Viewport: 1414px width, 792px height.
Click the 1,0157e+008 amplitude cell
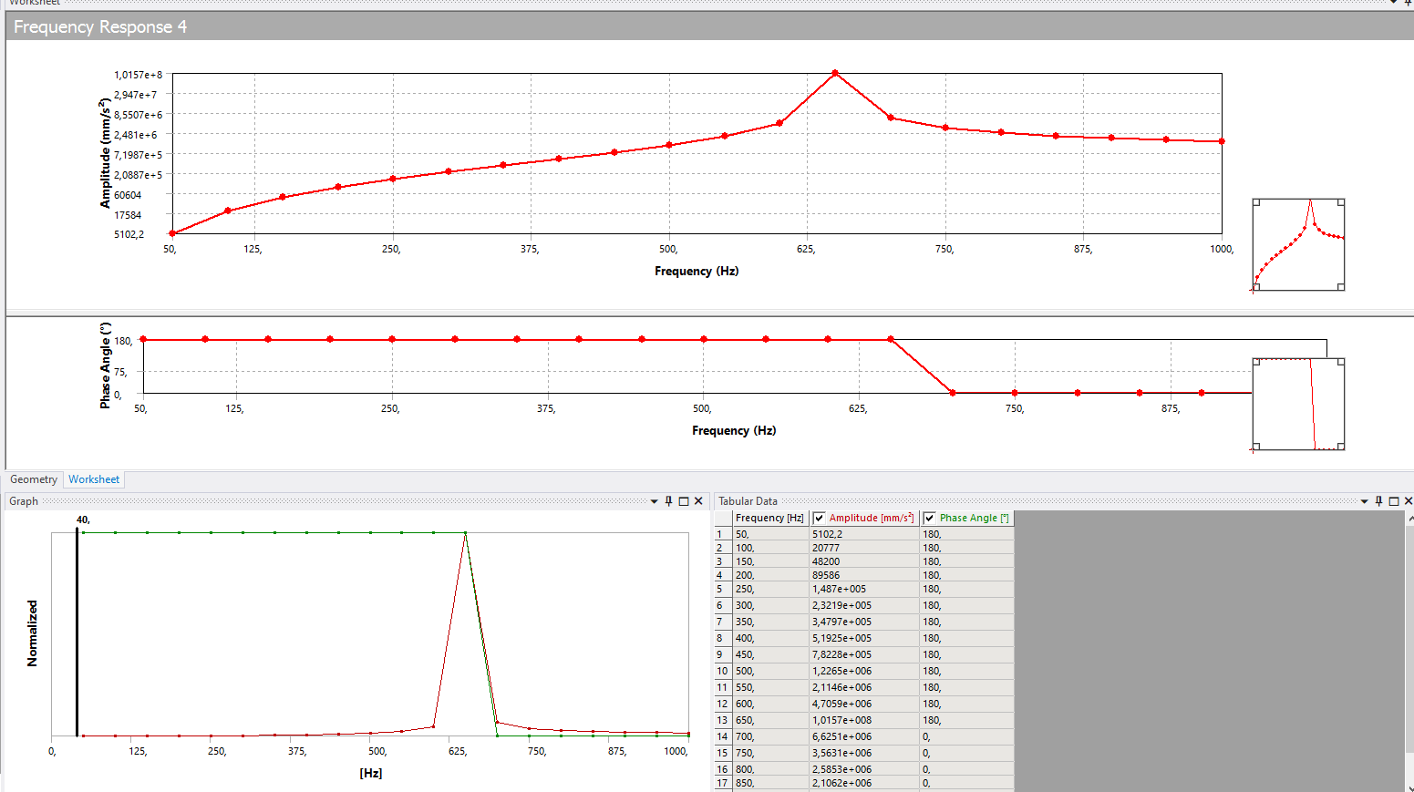(862, 720)
